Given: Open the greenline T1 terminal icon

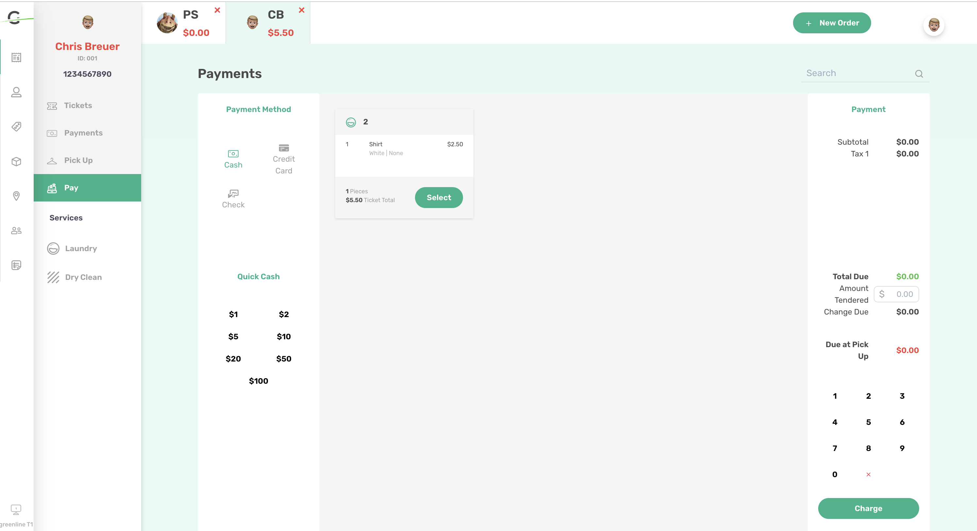Looking at the screenshot, I should pos(16,509).
